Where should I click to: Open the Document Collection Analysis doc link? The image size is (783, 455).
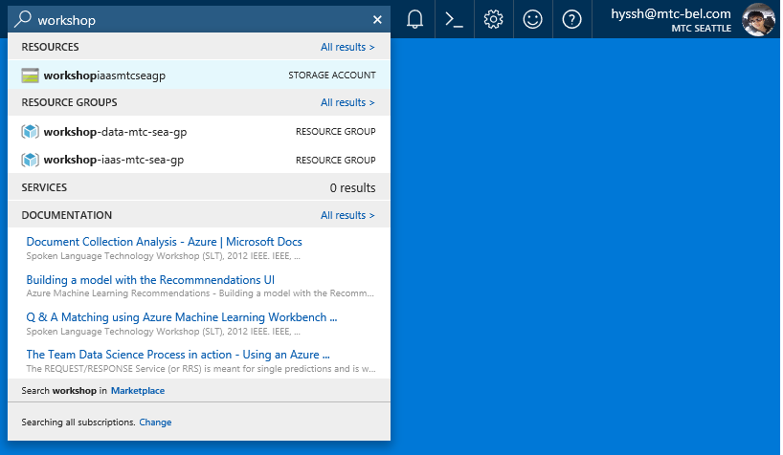(165, 242)
